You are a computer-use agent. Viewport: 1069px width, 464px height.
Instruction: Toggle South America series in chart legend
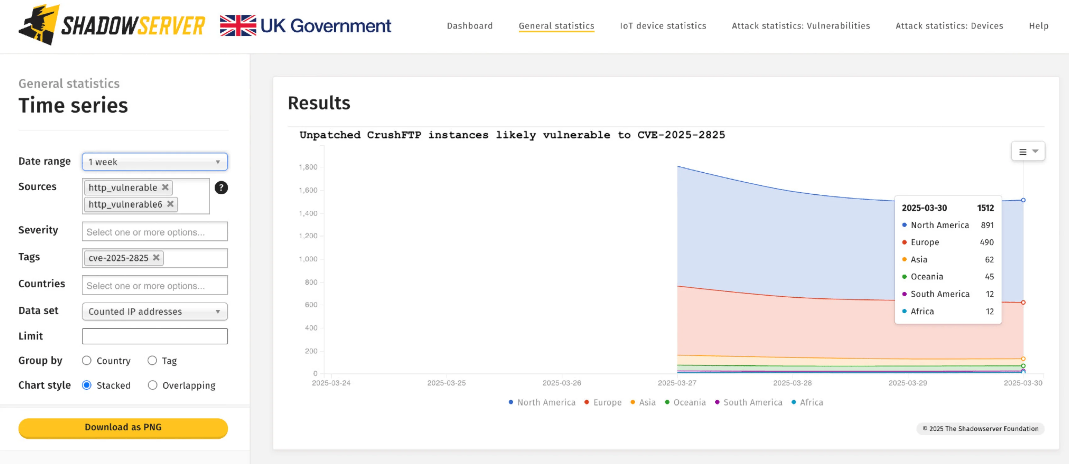click(x=748, y=402)
